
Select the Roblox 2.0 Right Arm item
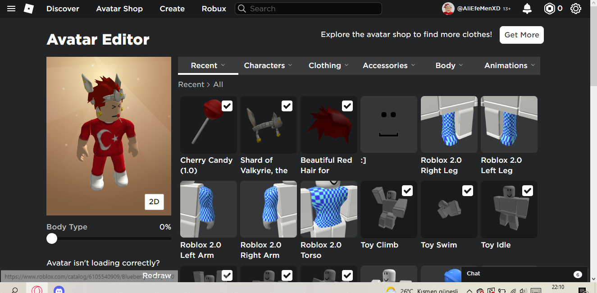click(269, 209)
